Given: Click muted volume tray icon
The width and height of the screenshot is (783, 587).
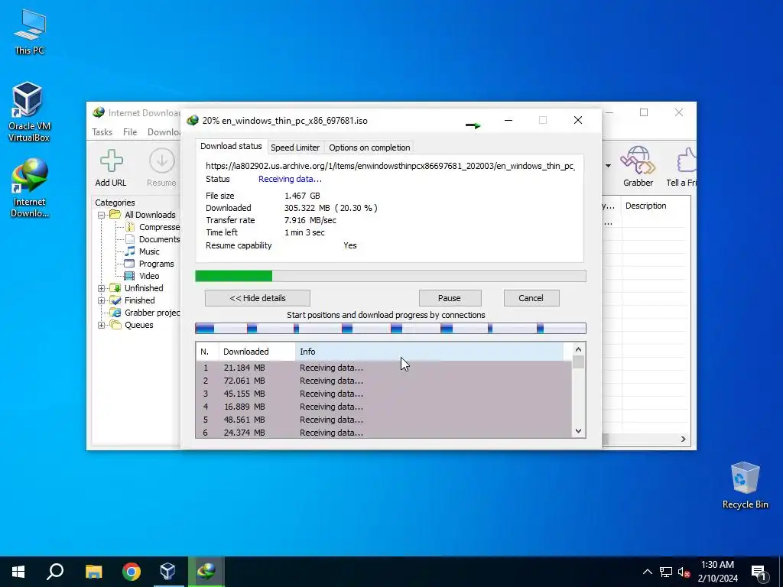Looking at the screenshot, I should [684, 572].
